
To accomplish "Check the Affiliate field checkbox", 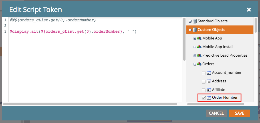I will (203, 90).
